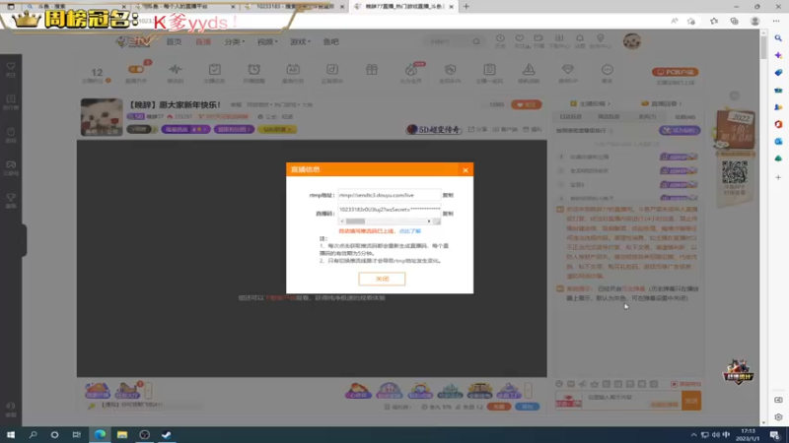Open the 首页 nav item

[x=174, y=41]
